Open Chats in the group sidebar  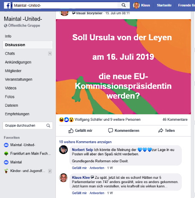click(x=10, y=53)
